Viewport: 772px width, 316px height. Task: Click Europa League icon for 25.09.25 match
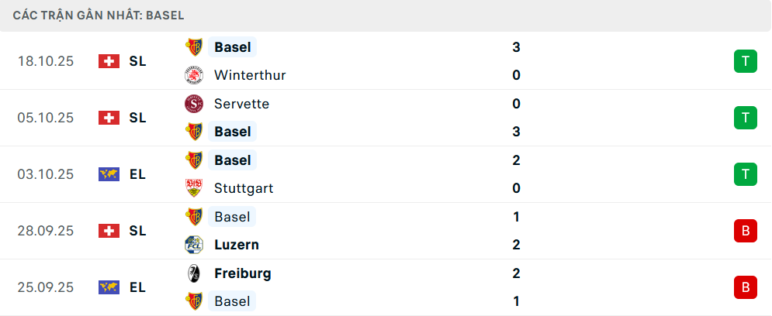[x=109, y=287]
